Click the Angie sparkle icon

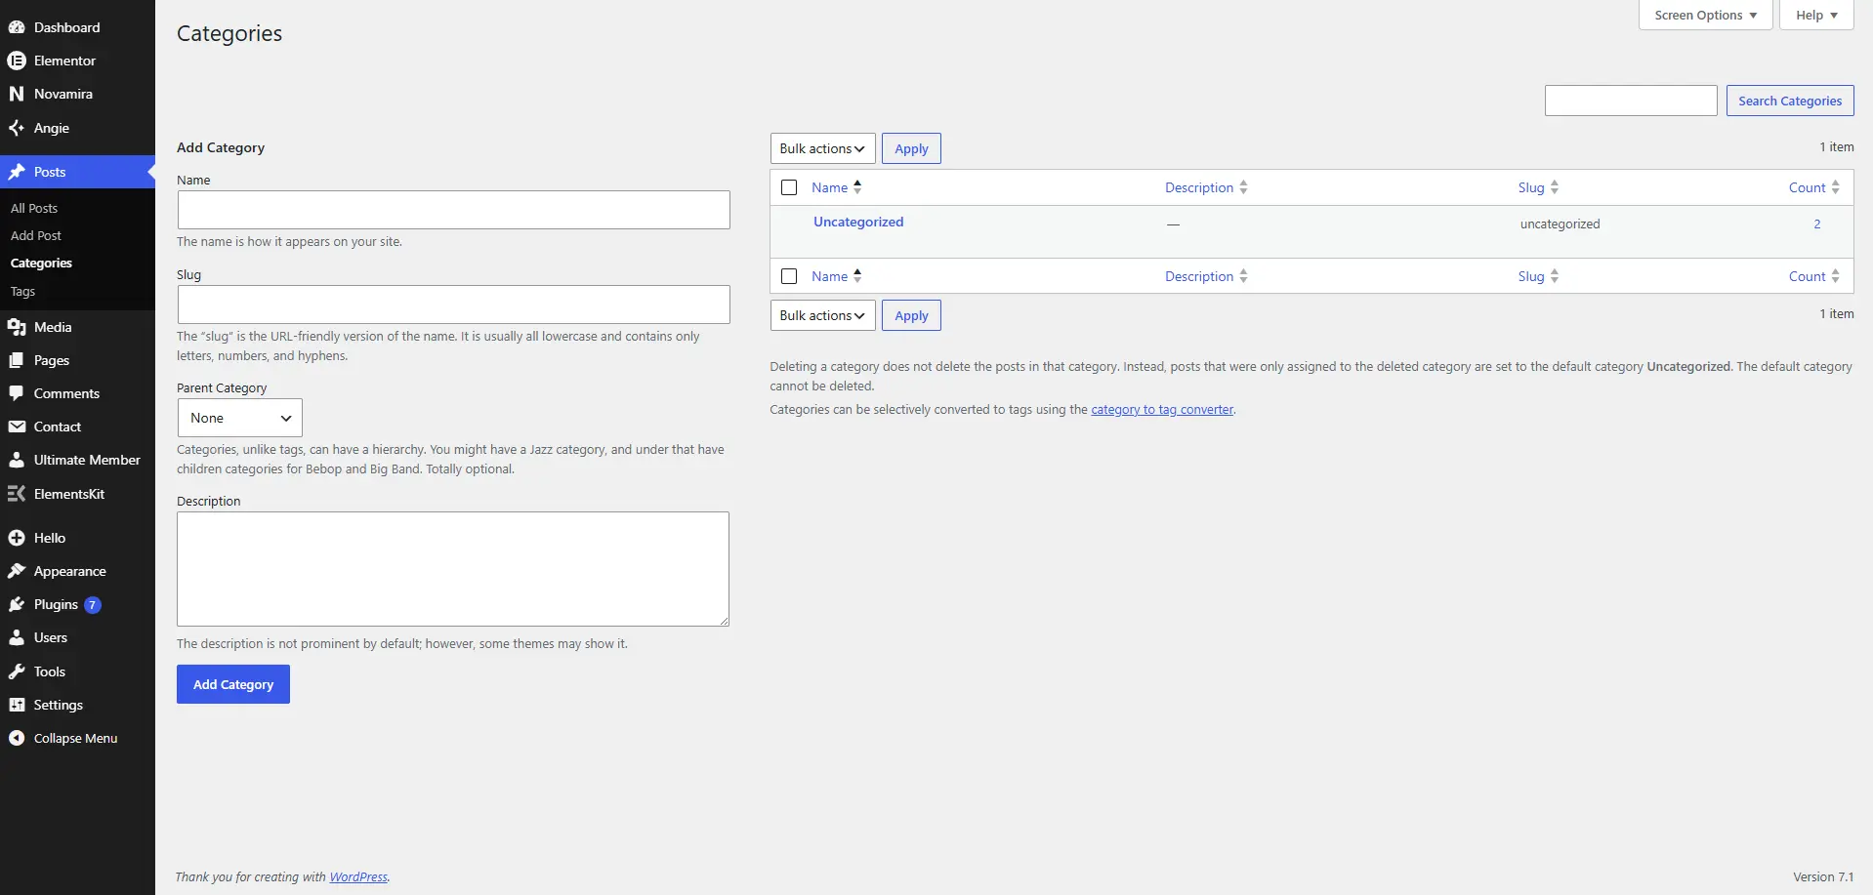tap(17, 128)
